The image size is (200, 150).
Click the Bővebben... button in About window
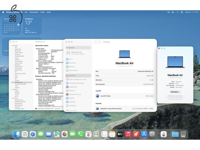175,92
